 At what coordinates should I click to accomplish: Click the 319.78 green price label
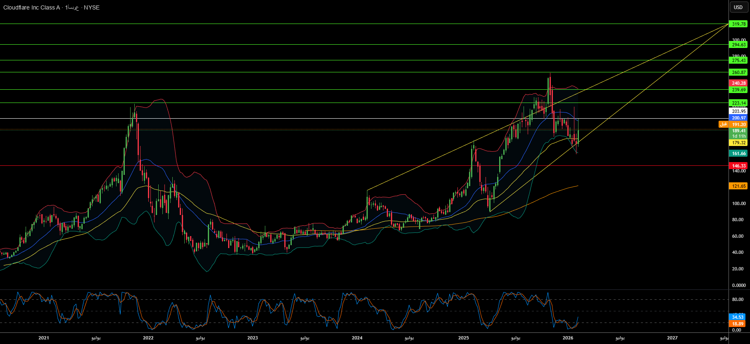pos(738,24)
